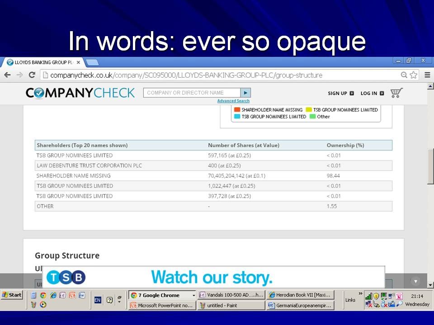Switch to Vandals 100-500 AD taskbar window

[231, 295]
